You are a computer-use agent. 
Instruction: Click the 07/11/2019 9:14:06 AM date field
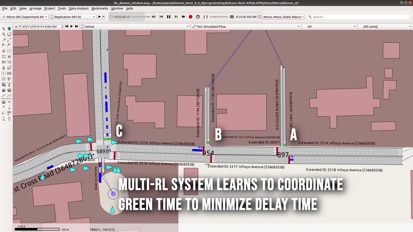point(41,26)
